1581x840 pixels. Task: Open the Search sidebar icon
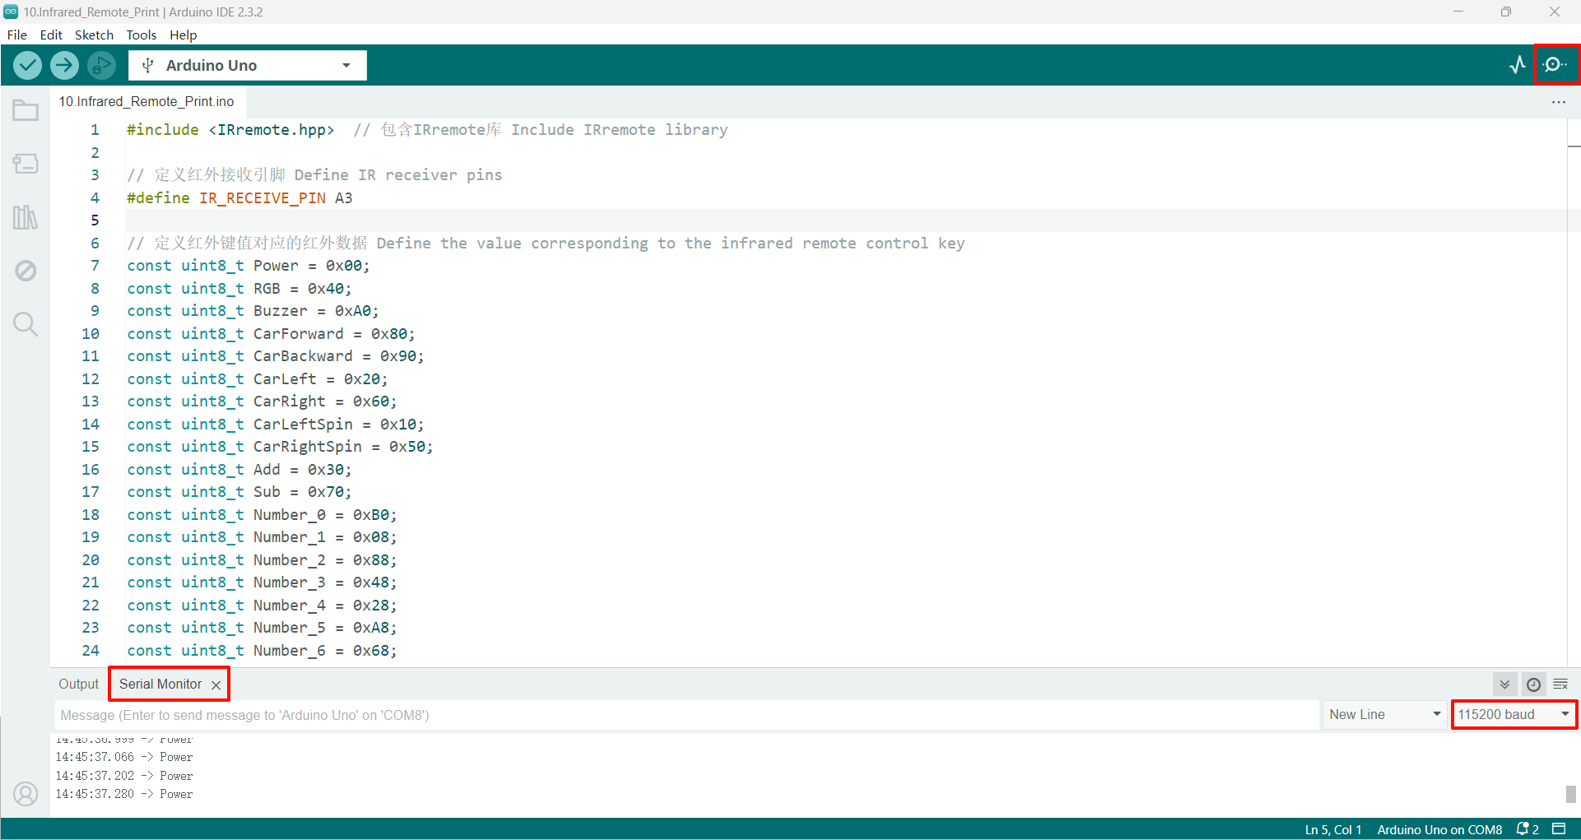[x=26, y=324]
